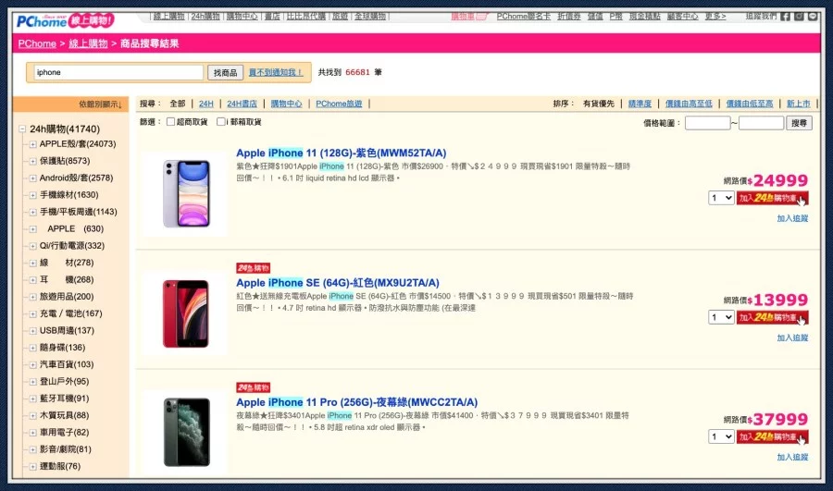Open the 汽車百貨(103) category
Viewport: 833px width, 491px height.
coord(67,364)
